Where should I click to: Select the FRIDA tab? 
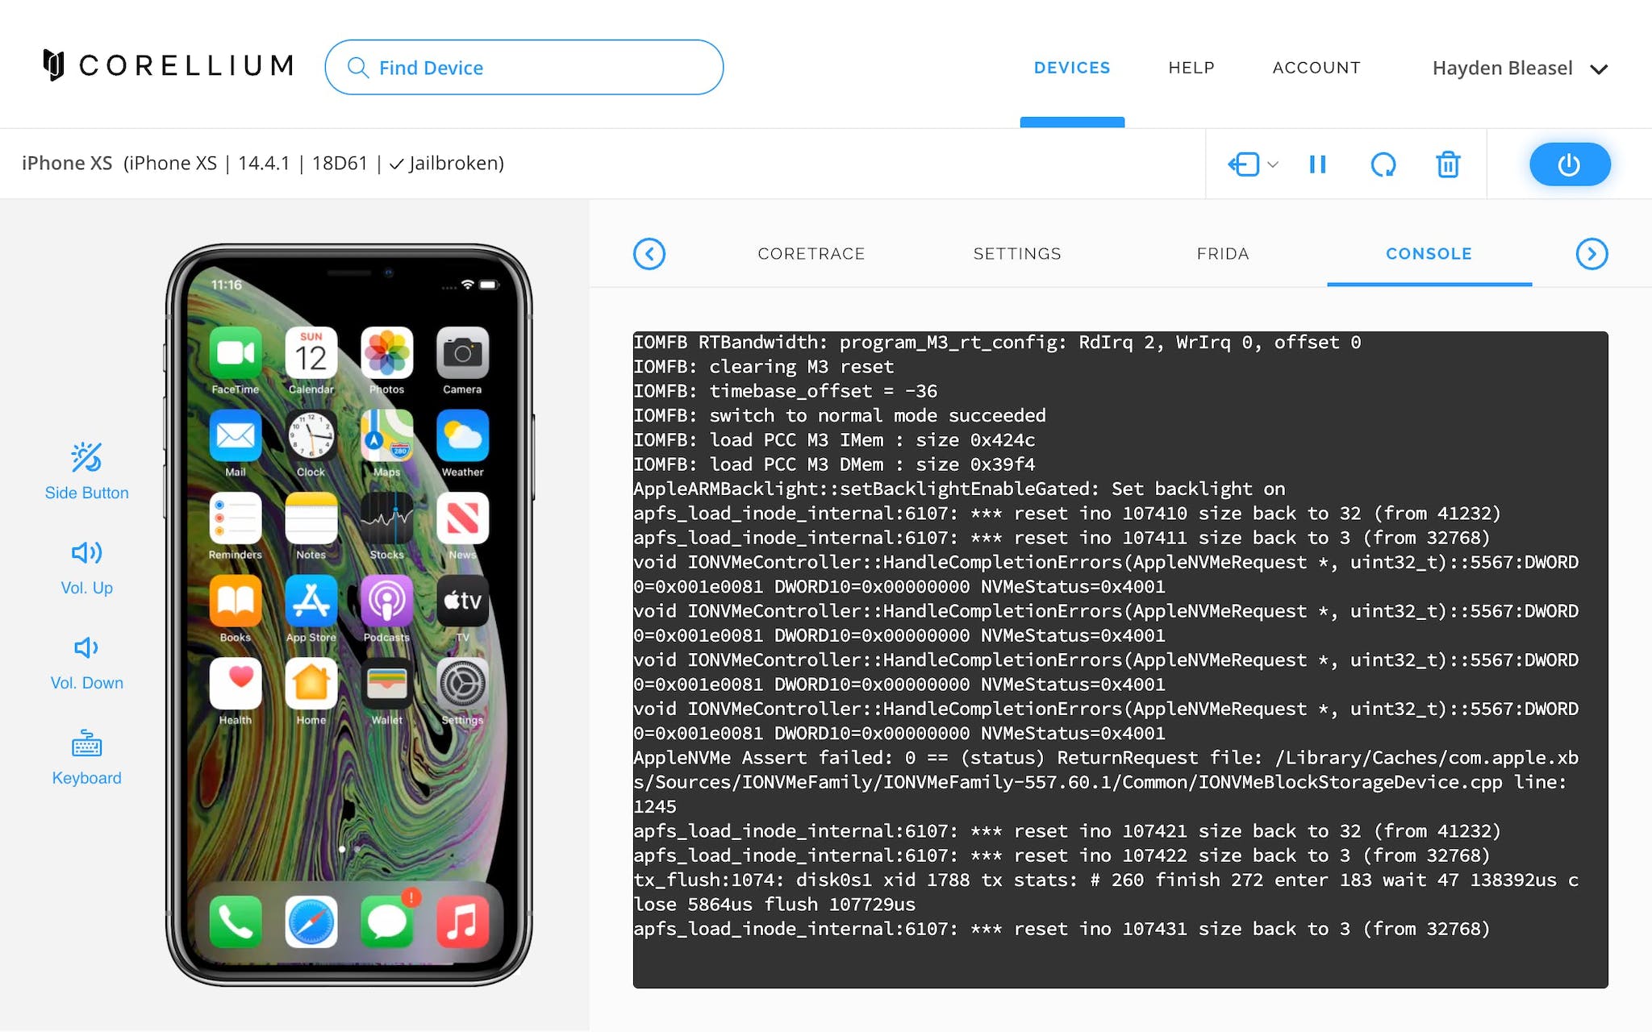[1223, 253]
